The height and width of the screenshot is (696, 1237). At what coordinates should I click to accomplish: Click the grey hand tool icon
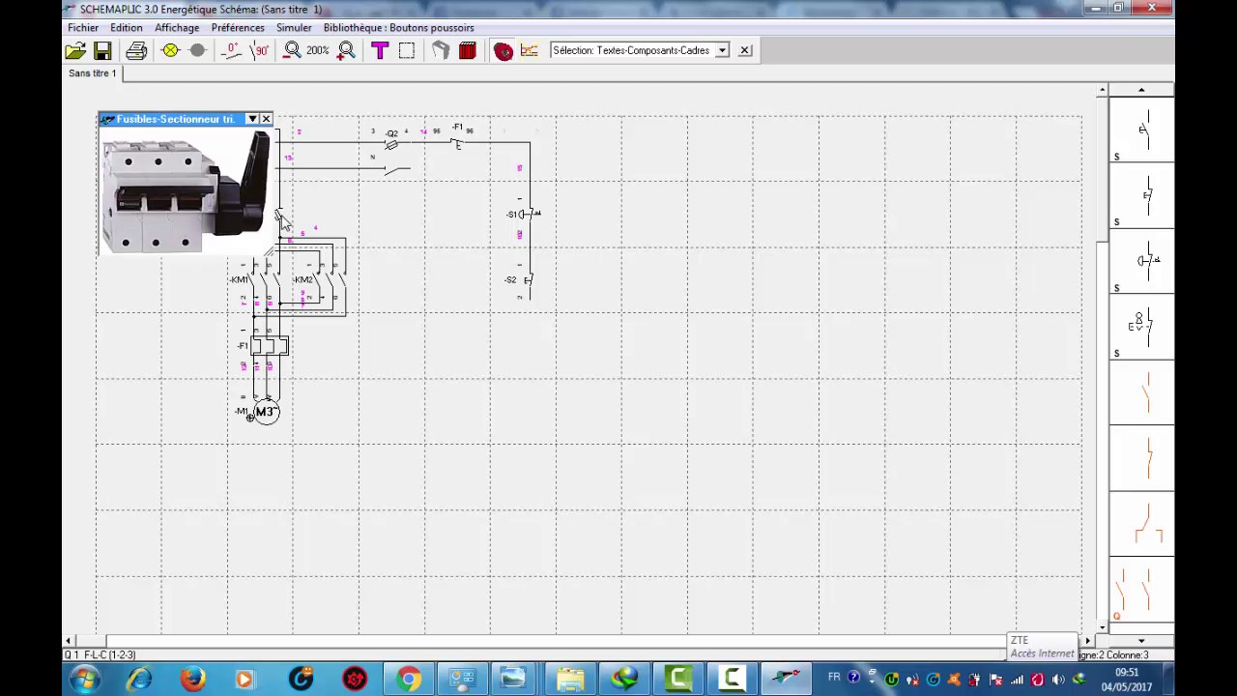point(441,50)
